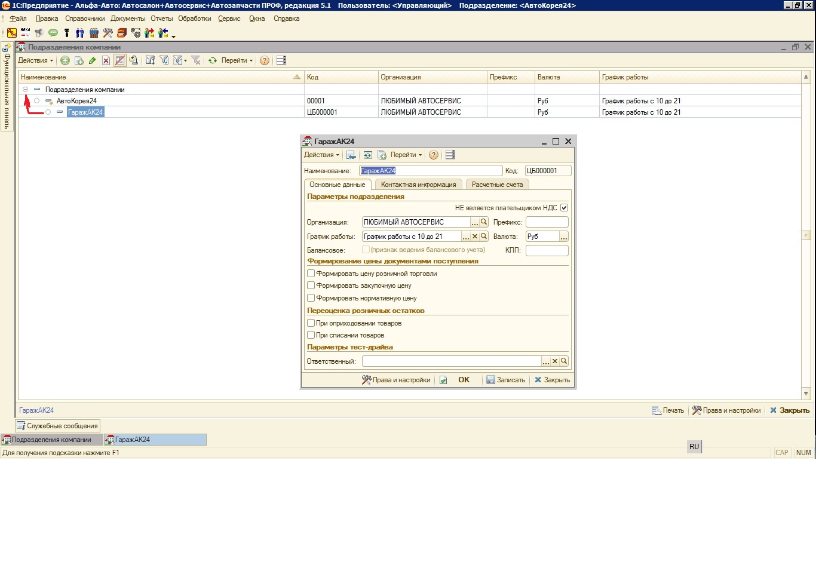816x577 pixels.
Task: Click the green pencil Edit icon
Action: (x=93, y=60)
